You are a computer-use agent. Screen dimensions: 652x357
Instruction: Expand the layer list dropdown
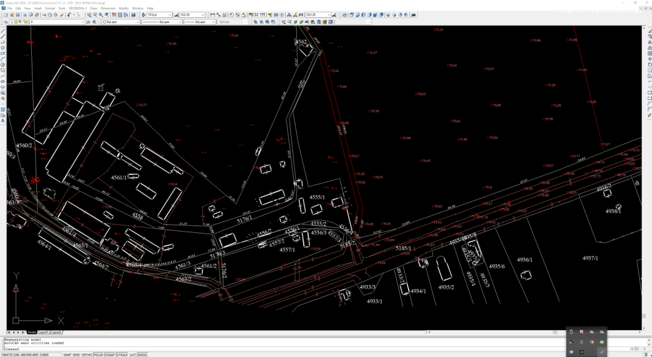(x=83, y=22)
